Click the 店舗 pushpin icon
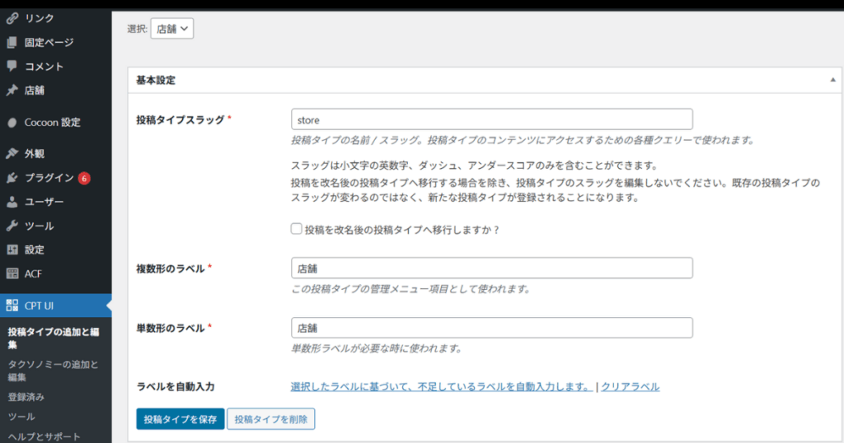Screen dimensions: 844x443 (x=12, y=91)
